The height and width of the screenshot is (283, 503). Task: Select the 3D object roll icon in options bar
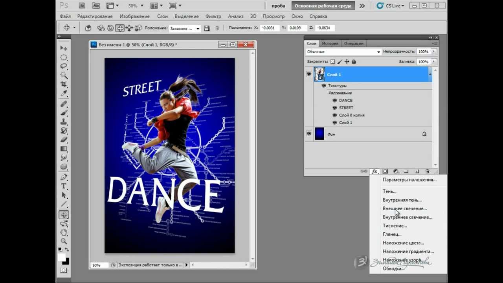tap(110, 28)
